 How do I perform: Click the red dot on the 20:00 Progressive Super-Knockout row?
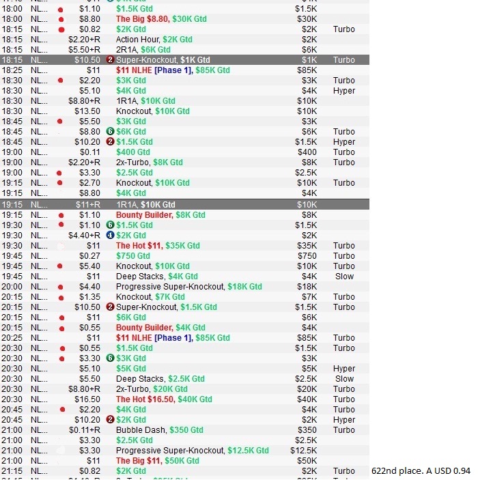point(61,287)
